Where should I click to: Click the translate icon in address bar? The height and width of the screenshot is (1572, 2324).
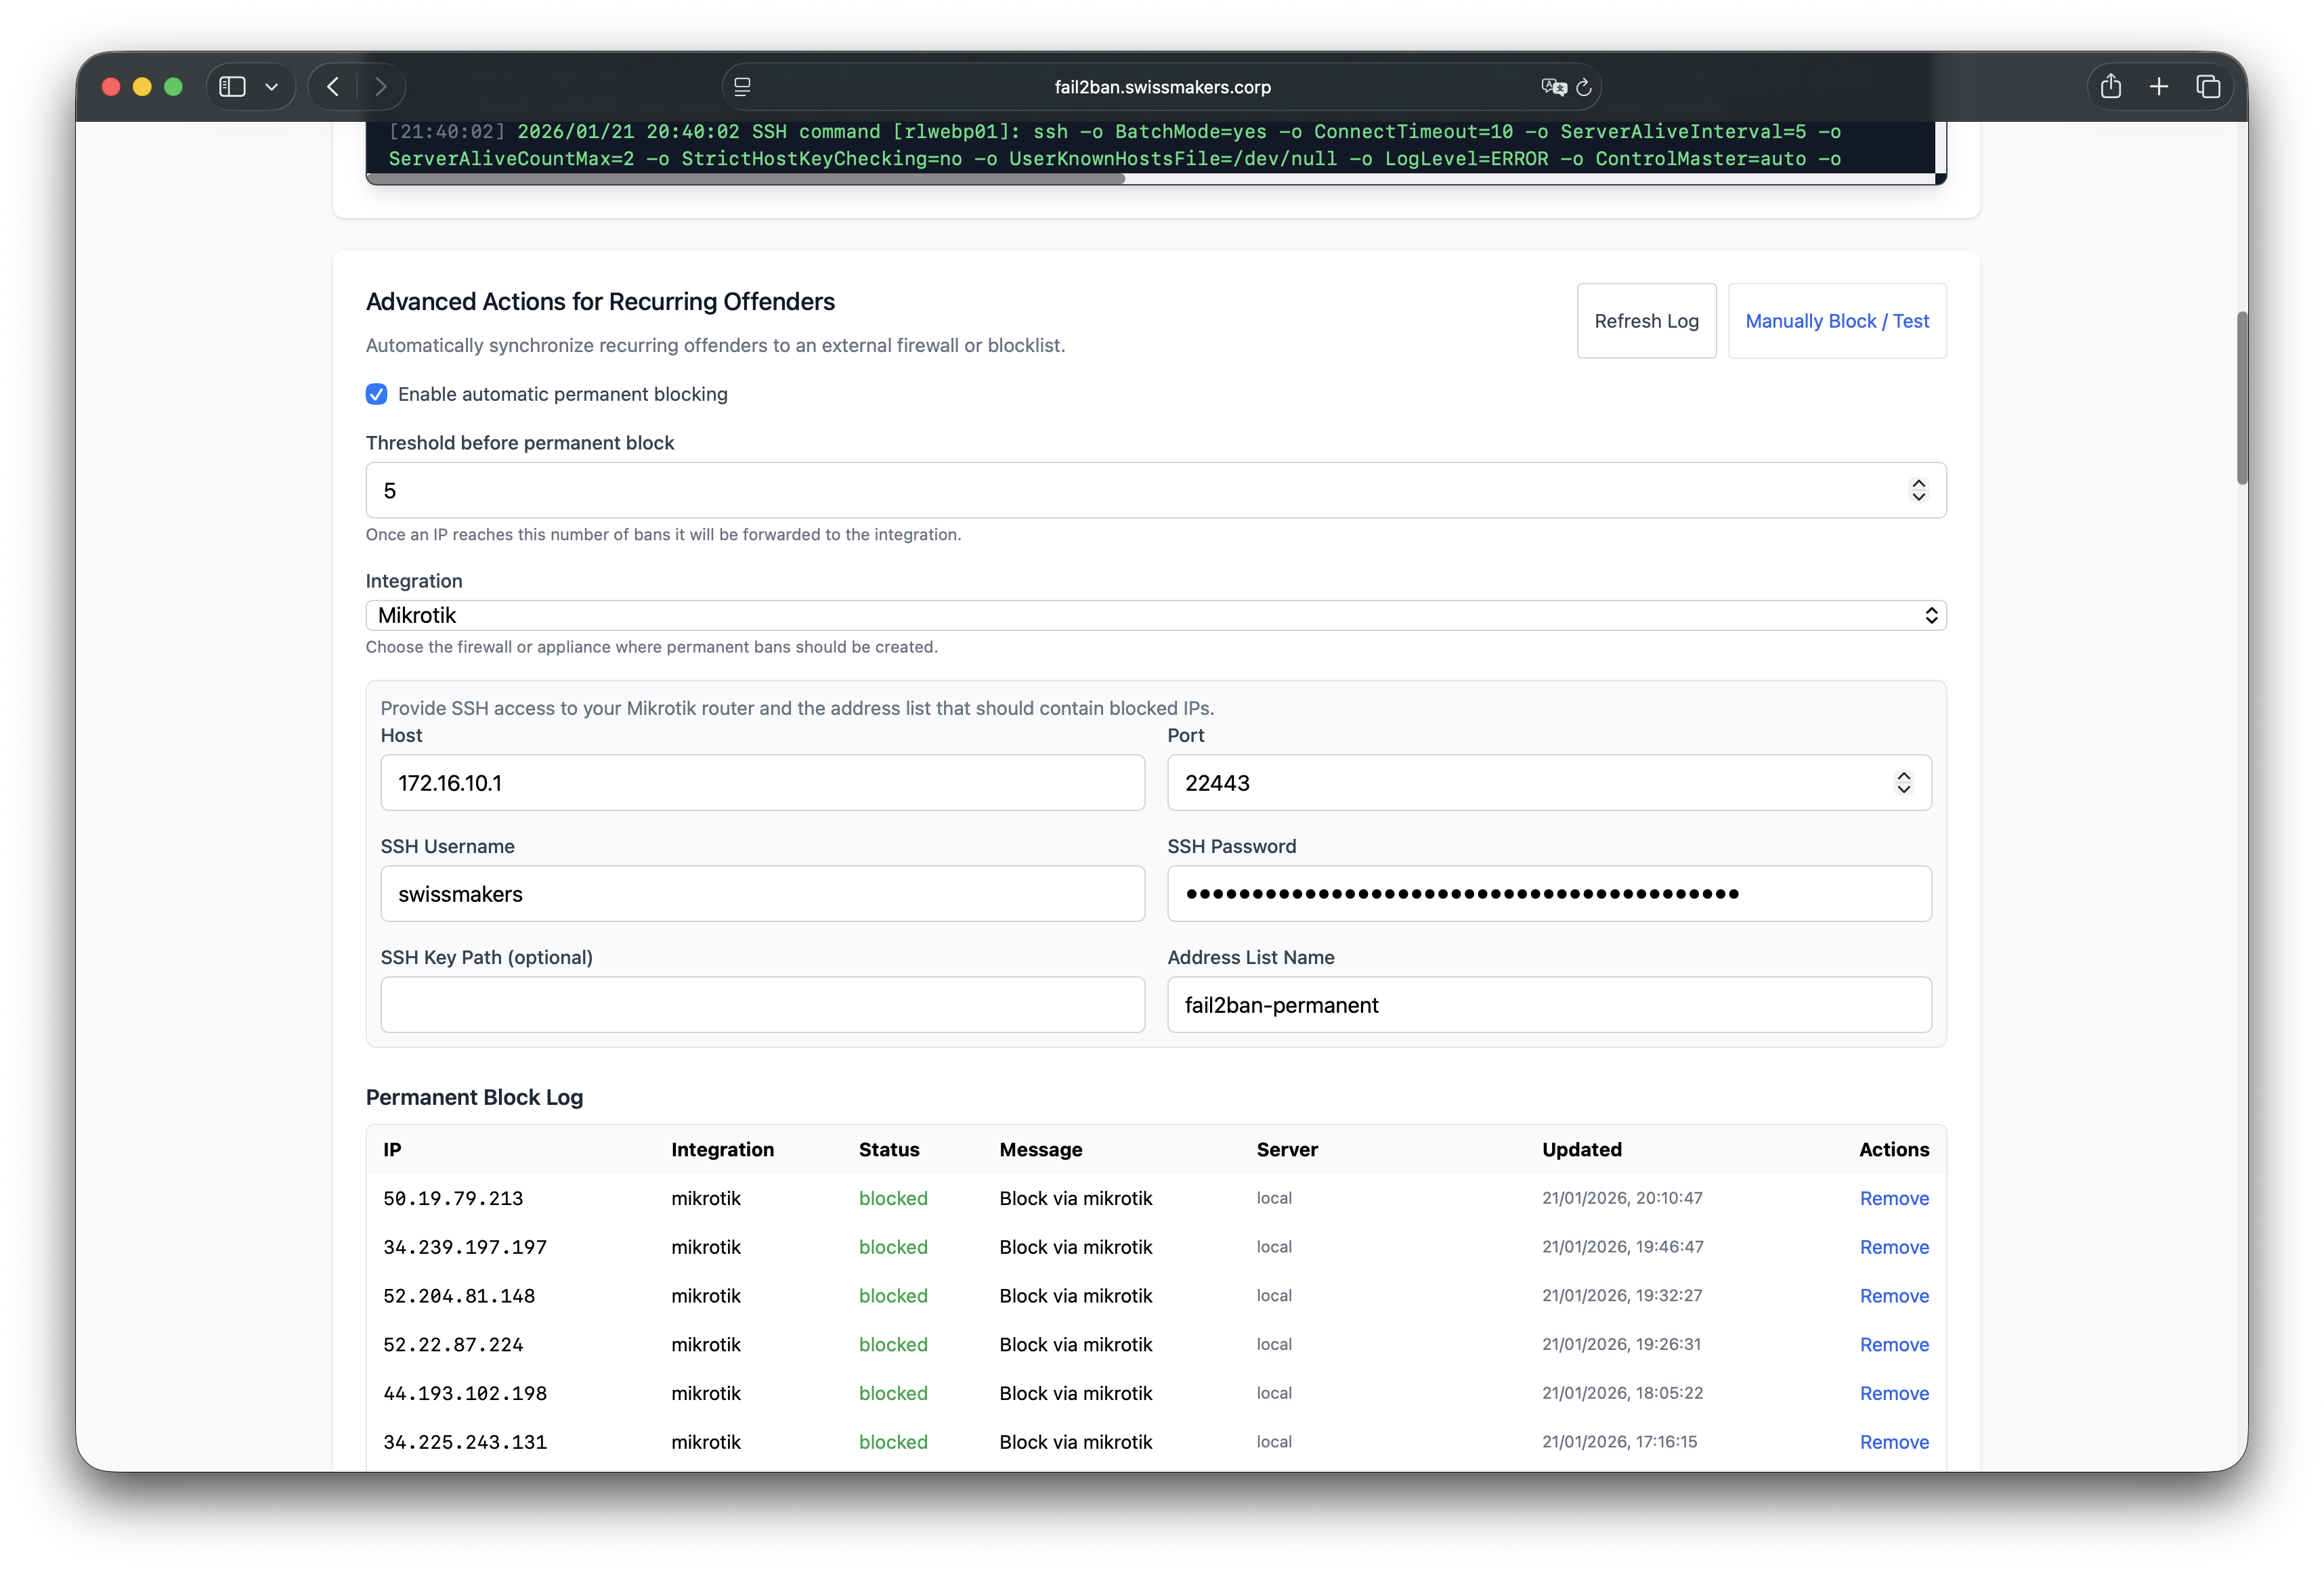(x=1553, y=87)
